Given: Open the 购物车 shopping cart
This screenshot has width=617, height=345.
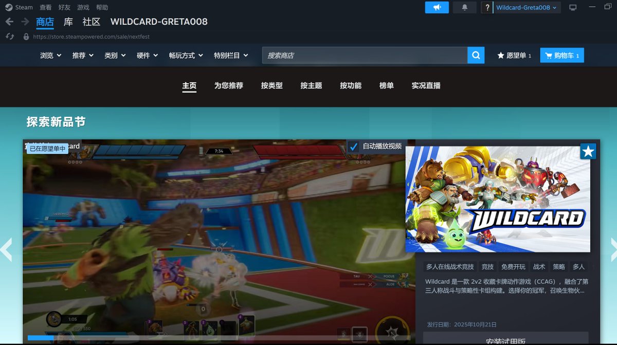Looking at the screenshot, I should click(x=562, y=56).
